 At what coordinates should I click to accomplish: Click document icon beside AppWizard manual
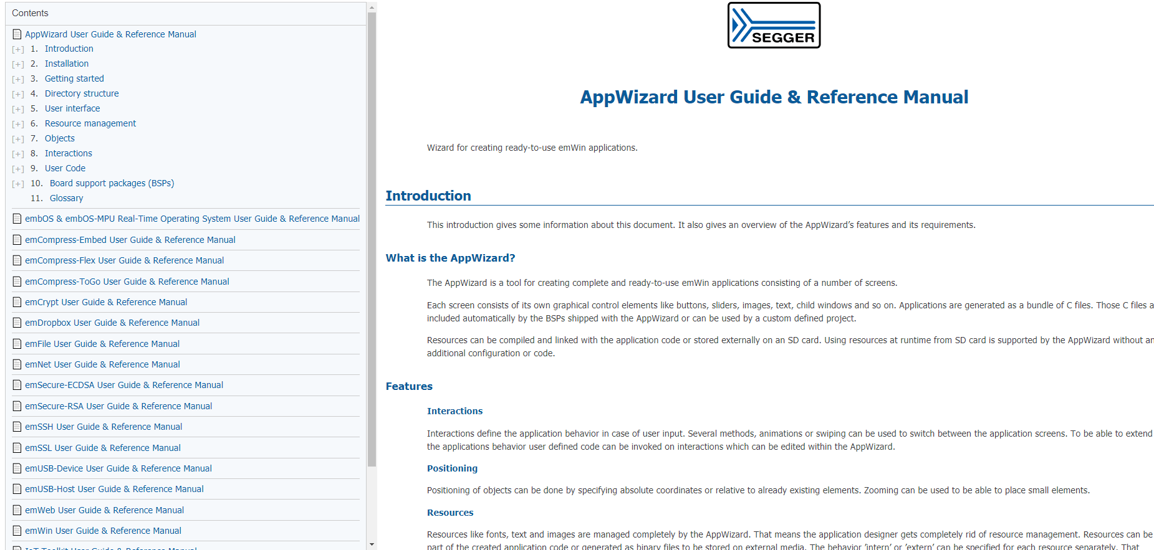point(17,34)
